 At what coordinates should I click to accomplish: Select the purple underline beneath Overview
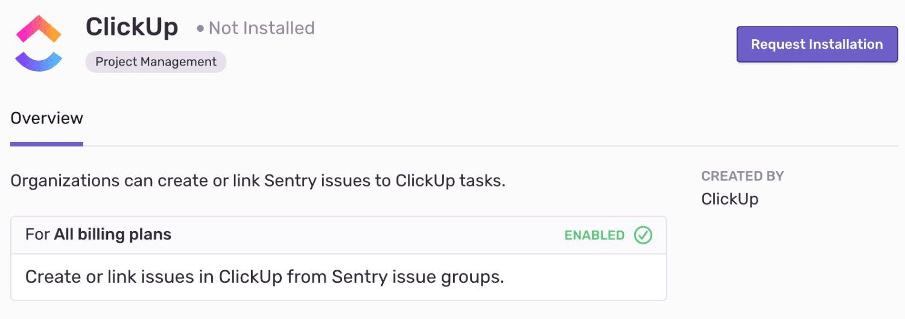click(46, 144)
